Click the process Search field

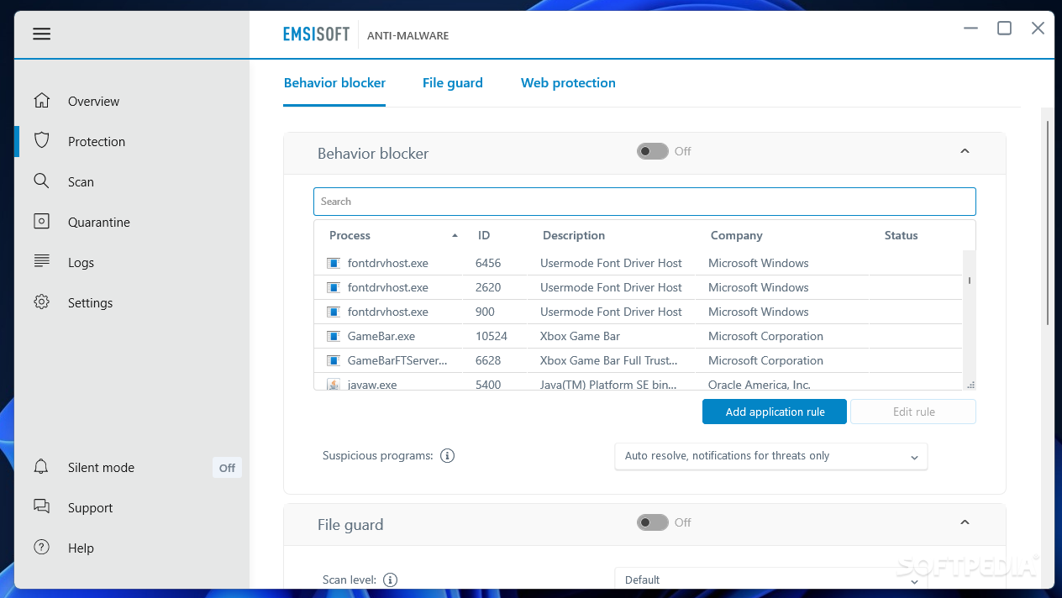point(644,202)
